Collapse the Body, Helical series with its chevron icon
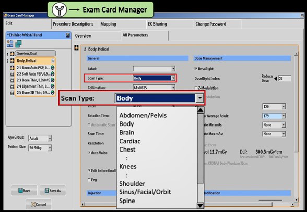Viewport: 307px width, 212px height. tap(53, 61)
